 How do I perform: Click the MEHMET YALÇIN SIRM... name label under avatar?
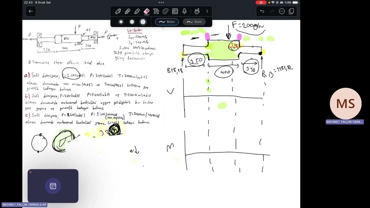point(345,122)
